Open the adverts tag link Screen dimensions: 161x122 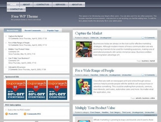tap(138, 98)
